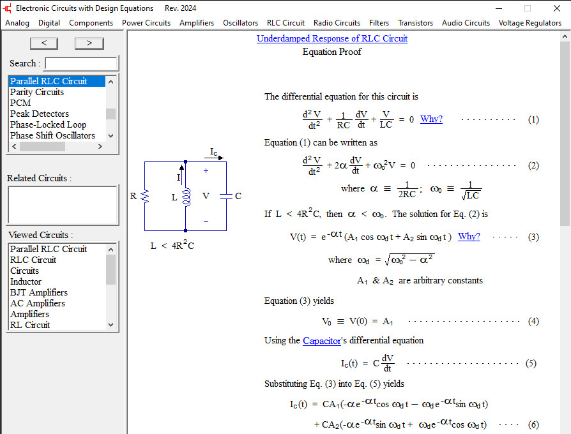This screenshot has height=434, width=571.
Task: Click Why? link next to equation (3)
Action: 469,236
